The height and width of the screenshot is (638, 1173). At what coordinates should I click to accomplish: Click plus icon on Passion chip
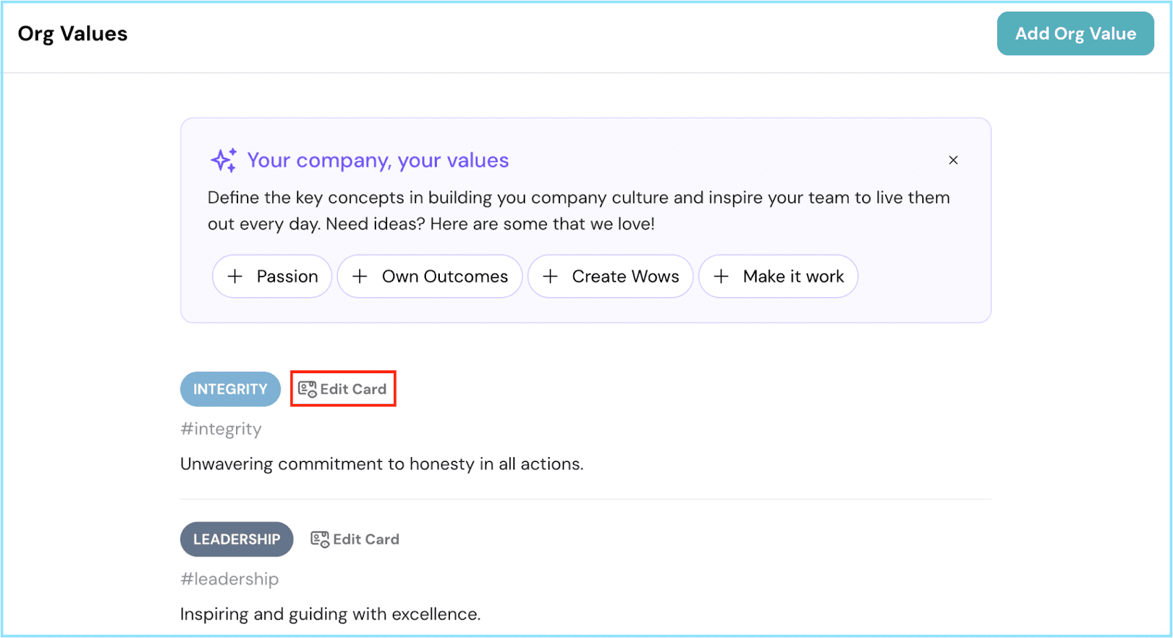(x=235, y=276)
